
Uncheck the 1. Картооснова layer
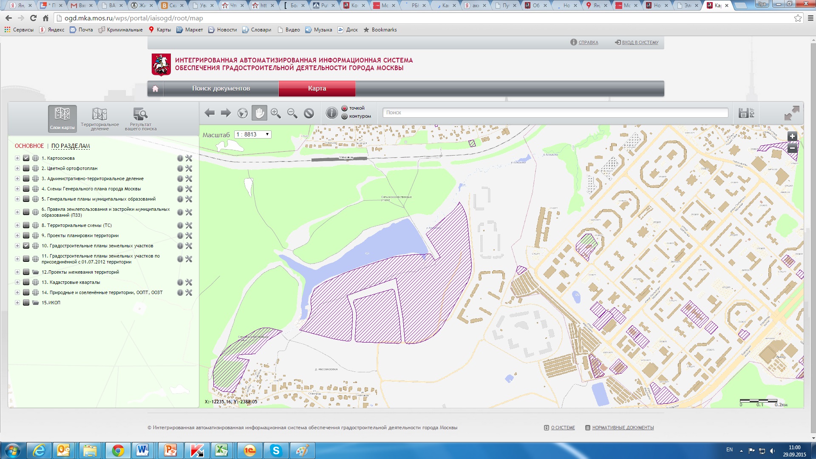26,158
